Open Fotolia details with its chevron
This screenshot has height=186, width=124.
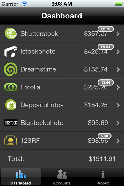(118, 87)
